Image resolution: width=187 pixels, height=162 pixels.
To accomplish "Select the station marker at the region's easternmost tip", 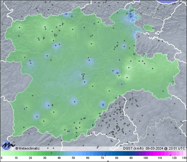I will click(173, 81).
